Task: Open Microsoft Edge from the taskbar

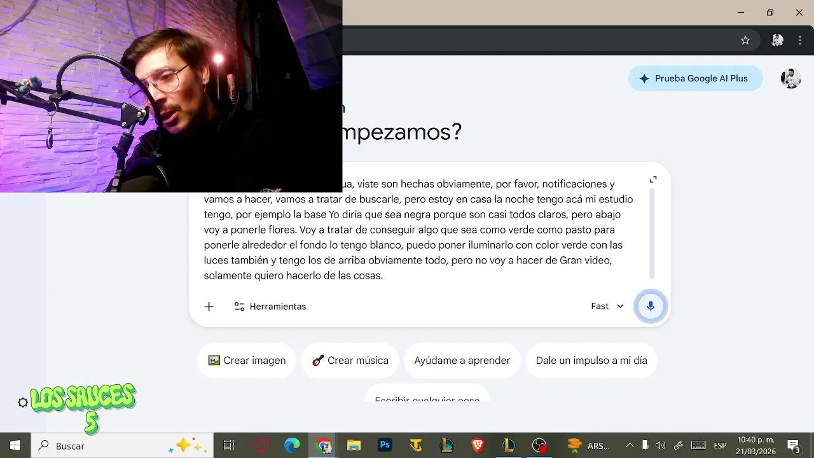Action: coord(292,446)
